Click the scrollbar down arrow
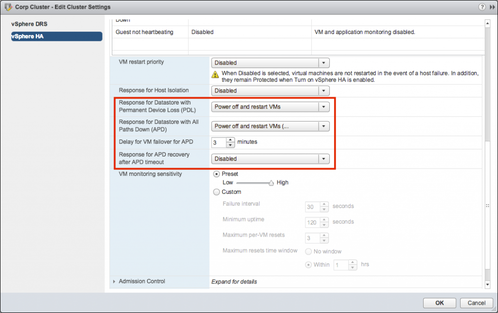Screen dimensions: 498x313 click(487, 284)
